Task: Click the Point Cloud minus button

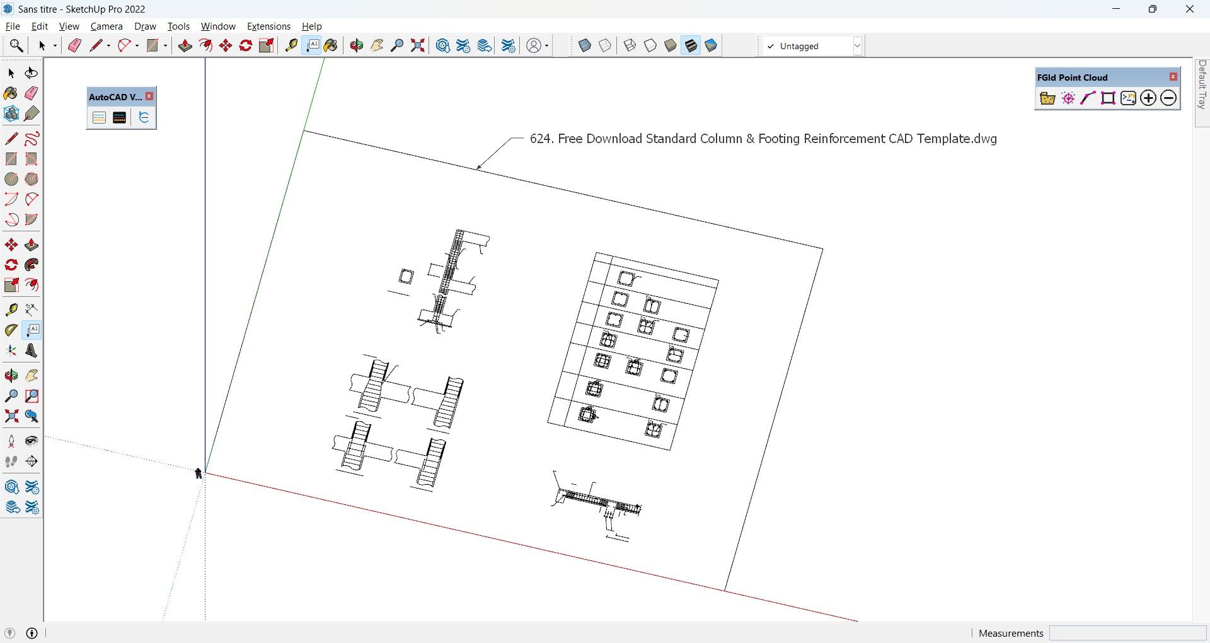Action: 1168,98
